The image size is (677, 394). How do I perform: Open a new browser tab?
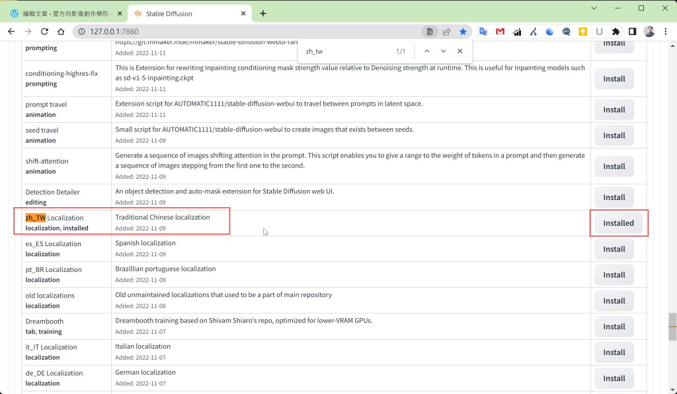(263, 13)
